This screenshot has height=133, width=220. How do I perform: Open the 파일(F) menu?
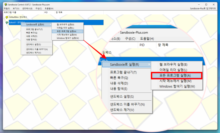7,9
